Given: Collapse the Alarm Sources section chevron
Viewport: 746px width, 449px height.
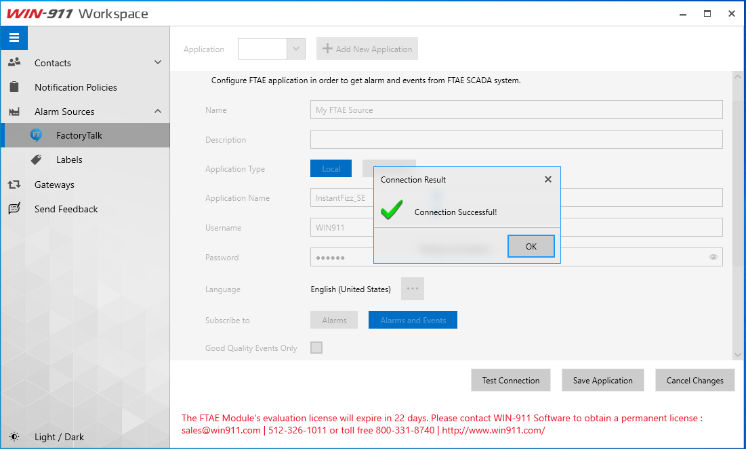Looking at the screenshot, I should pyautogui.click(x=158, y=111).
